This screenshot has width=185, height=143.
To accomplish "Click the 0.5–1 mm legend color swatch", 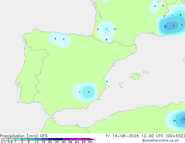I will (12, 139).
